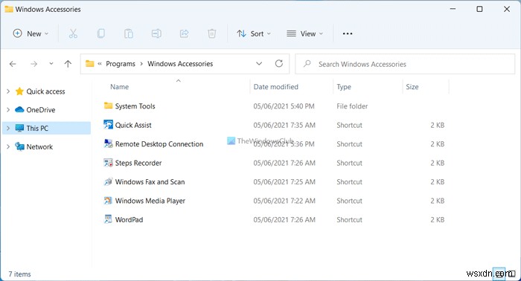Screen dimensions: 521x281
Task: Select the Quick Assist file name
Action: tap(133, 125)
